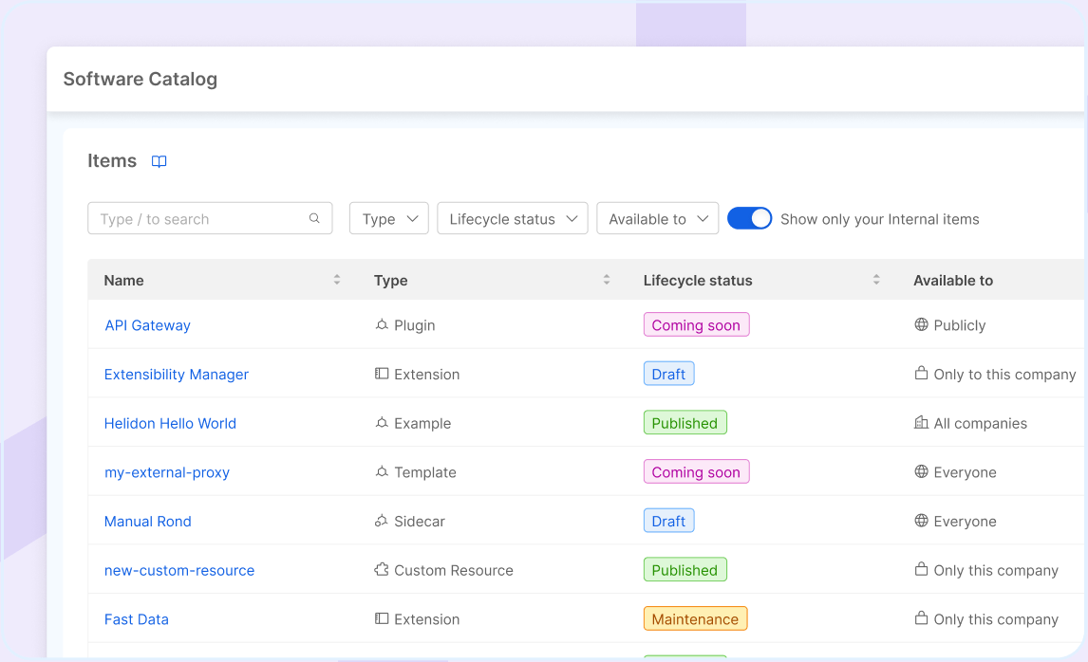Screen dimensions: 1088x662
Task: Open the Fast Data item
Action: click(x=136, y=619)
